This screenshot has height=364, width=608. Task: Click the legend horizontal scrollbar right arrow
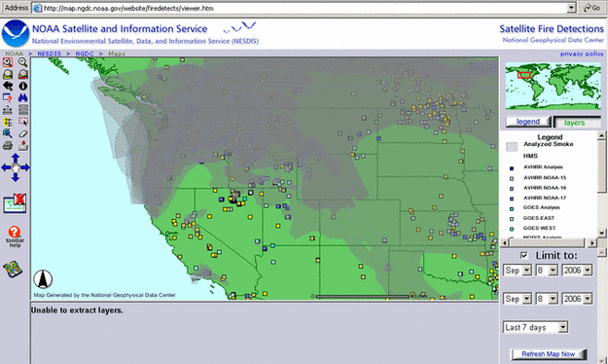click(x=592, y=243)
